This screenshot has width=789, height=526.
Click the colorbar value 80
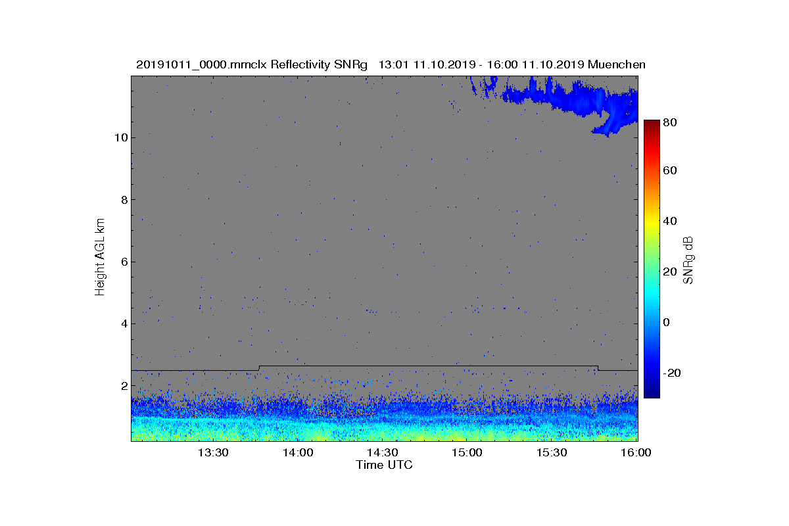(671, 122)
